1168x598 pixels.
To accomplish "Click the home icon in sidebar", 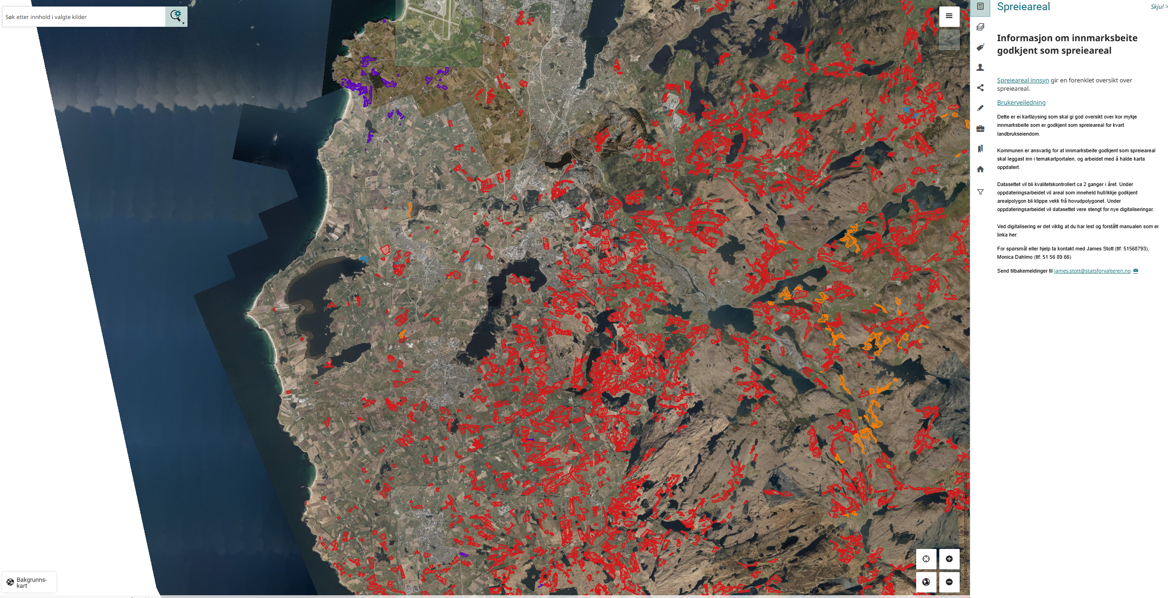I will point(980,169).
